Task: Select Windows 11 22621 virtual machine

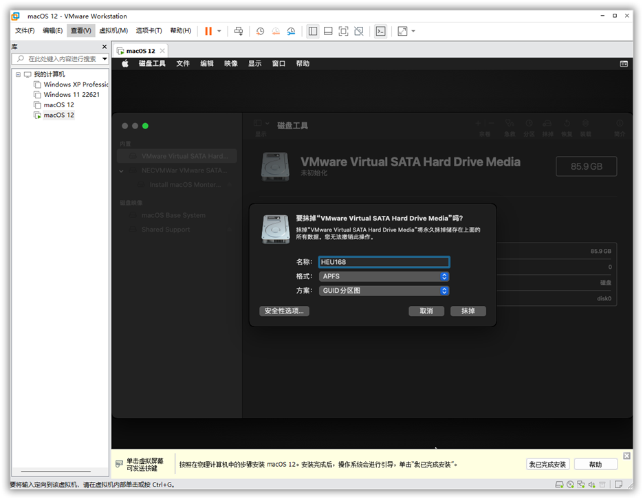Action: (72, 95)
